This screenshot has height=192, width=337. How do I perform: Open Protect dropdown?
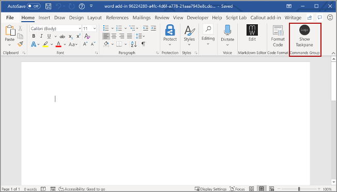coord(170,44)
